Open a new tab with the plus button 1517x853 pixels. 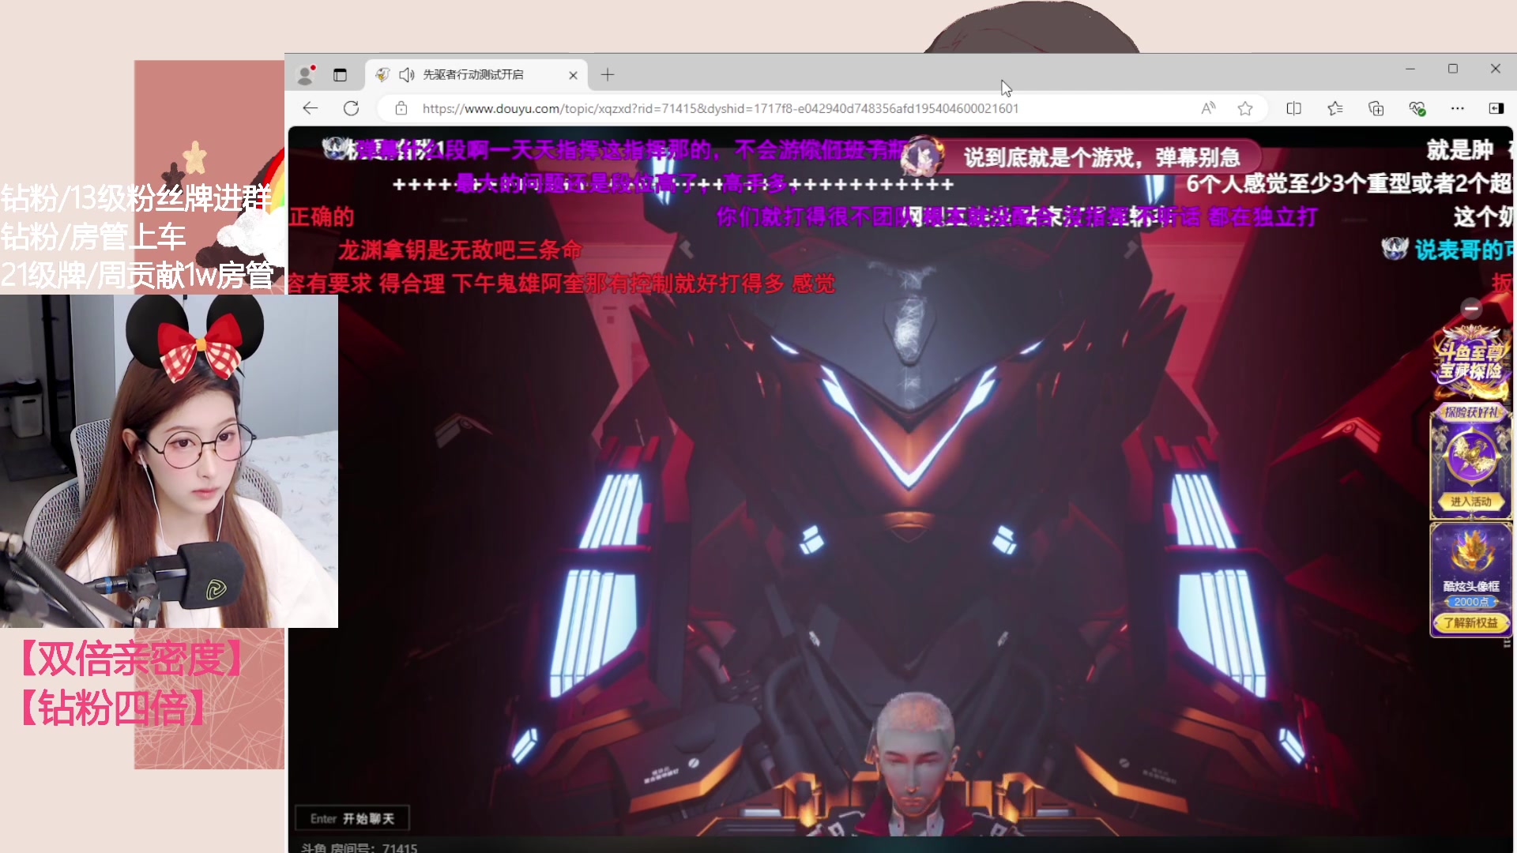pyautogui.click(x=608, y=75)
